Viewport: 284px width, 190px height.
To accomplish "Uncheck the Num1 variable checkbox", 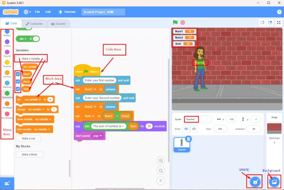I will [18, 74].
